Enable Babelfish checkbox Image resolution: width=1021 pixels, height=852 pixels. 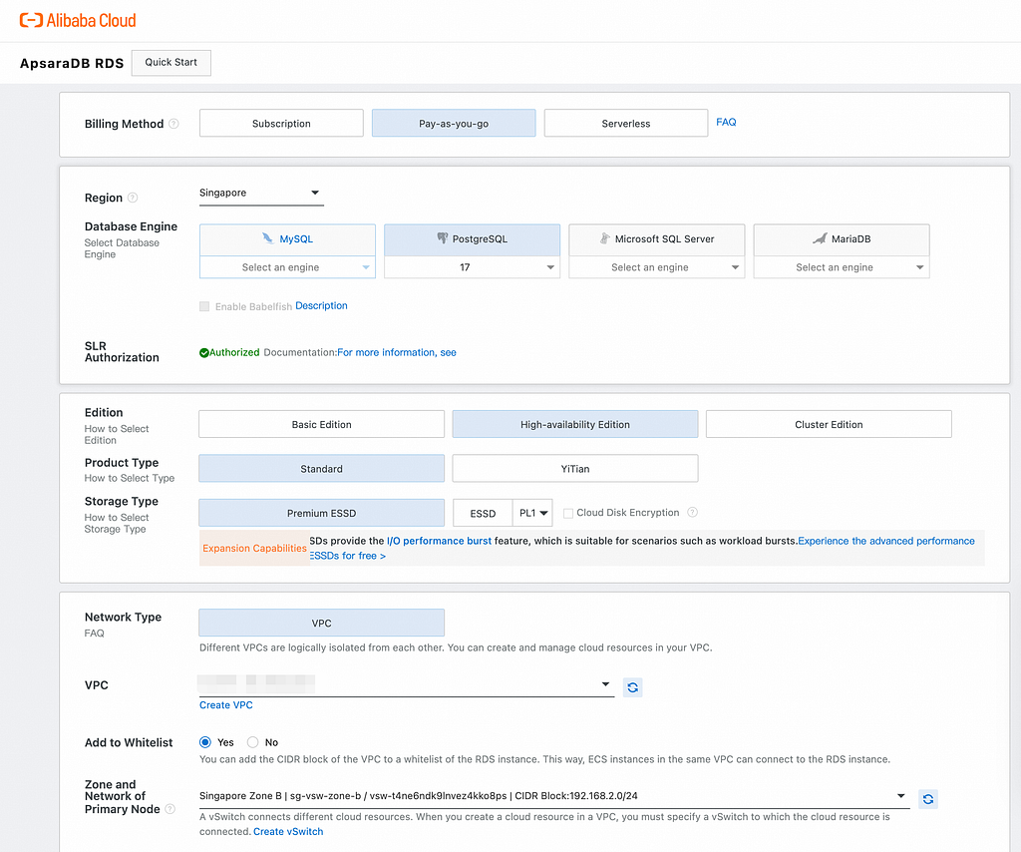click(204, 306)
